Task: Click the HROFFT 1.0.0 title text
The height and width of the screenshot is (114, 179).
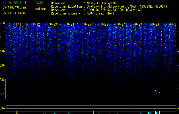Action: (22, 2)
